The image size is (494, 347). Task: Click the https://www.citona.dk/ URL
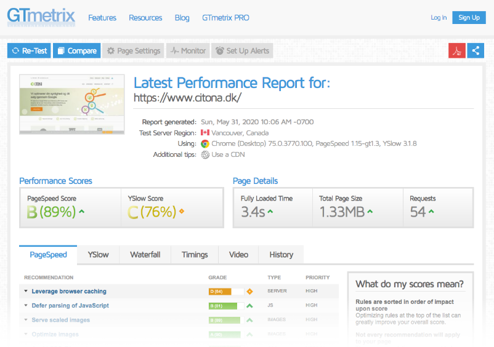(187, 98)
